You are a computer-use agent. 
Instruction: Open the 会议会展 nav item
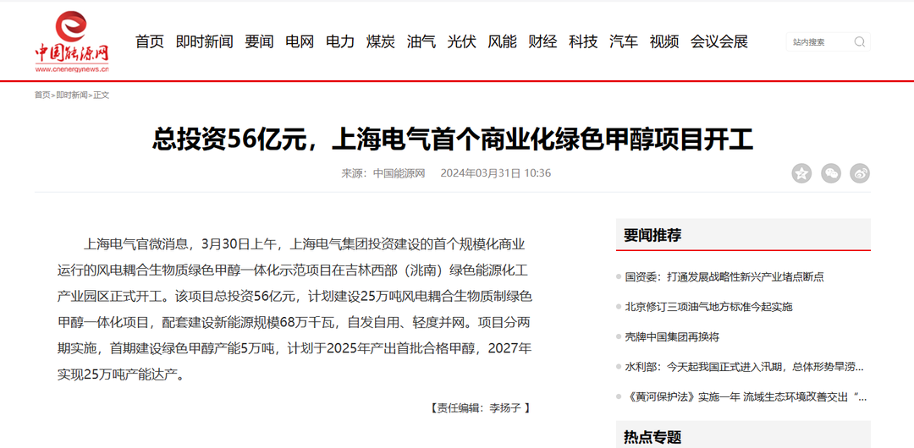(719, 41)
